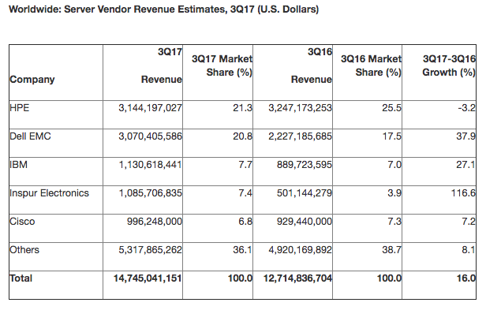Select the HPE row label
The width and height of the screenshot is (486, 310).
(x=19, y=108)
